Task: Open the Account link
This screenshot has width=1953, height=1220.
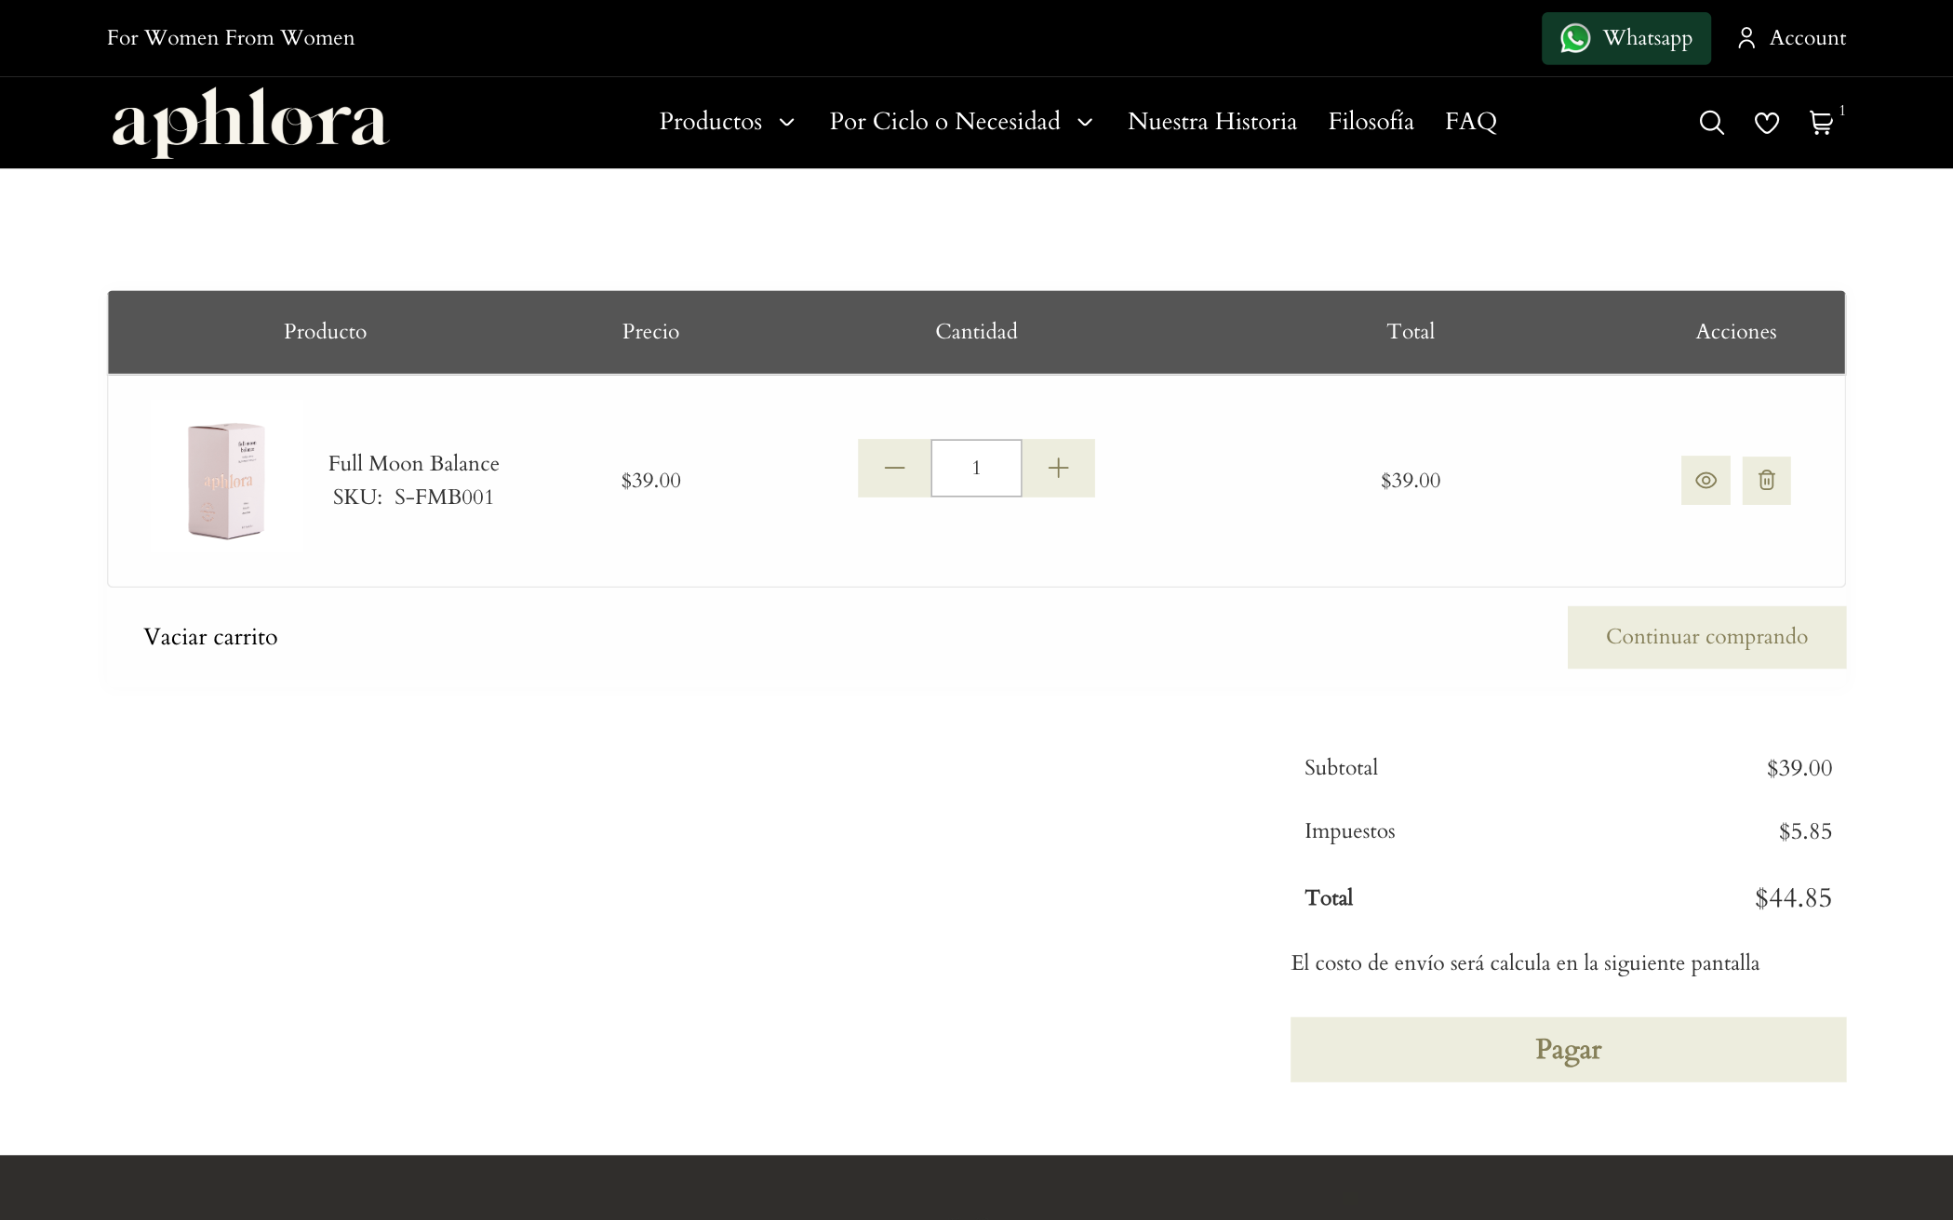Action: (x=1807, y=38)
